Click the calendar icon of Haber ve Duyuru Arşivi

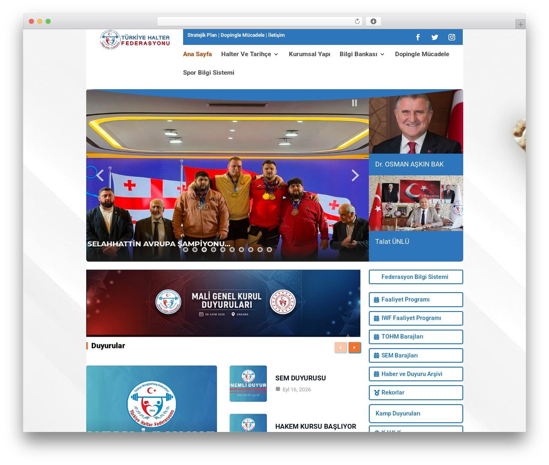(x=376, y=374)
